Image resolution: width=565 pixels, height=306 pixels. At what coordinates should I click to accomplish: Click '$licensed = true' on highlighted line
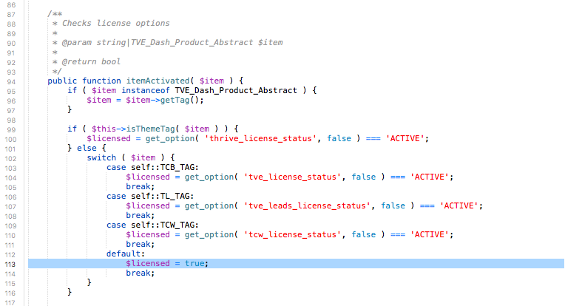166,263
